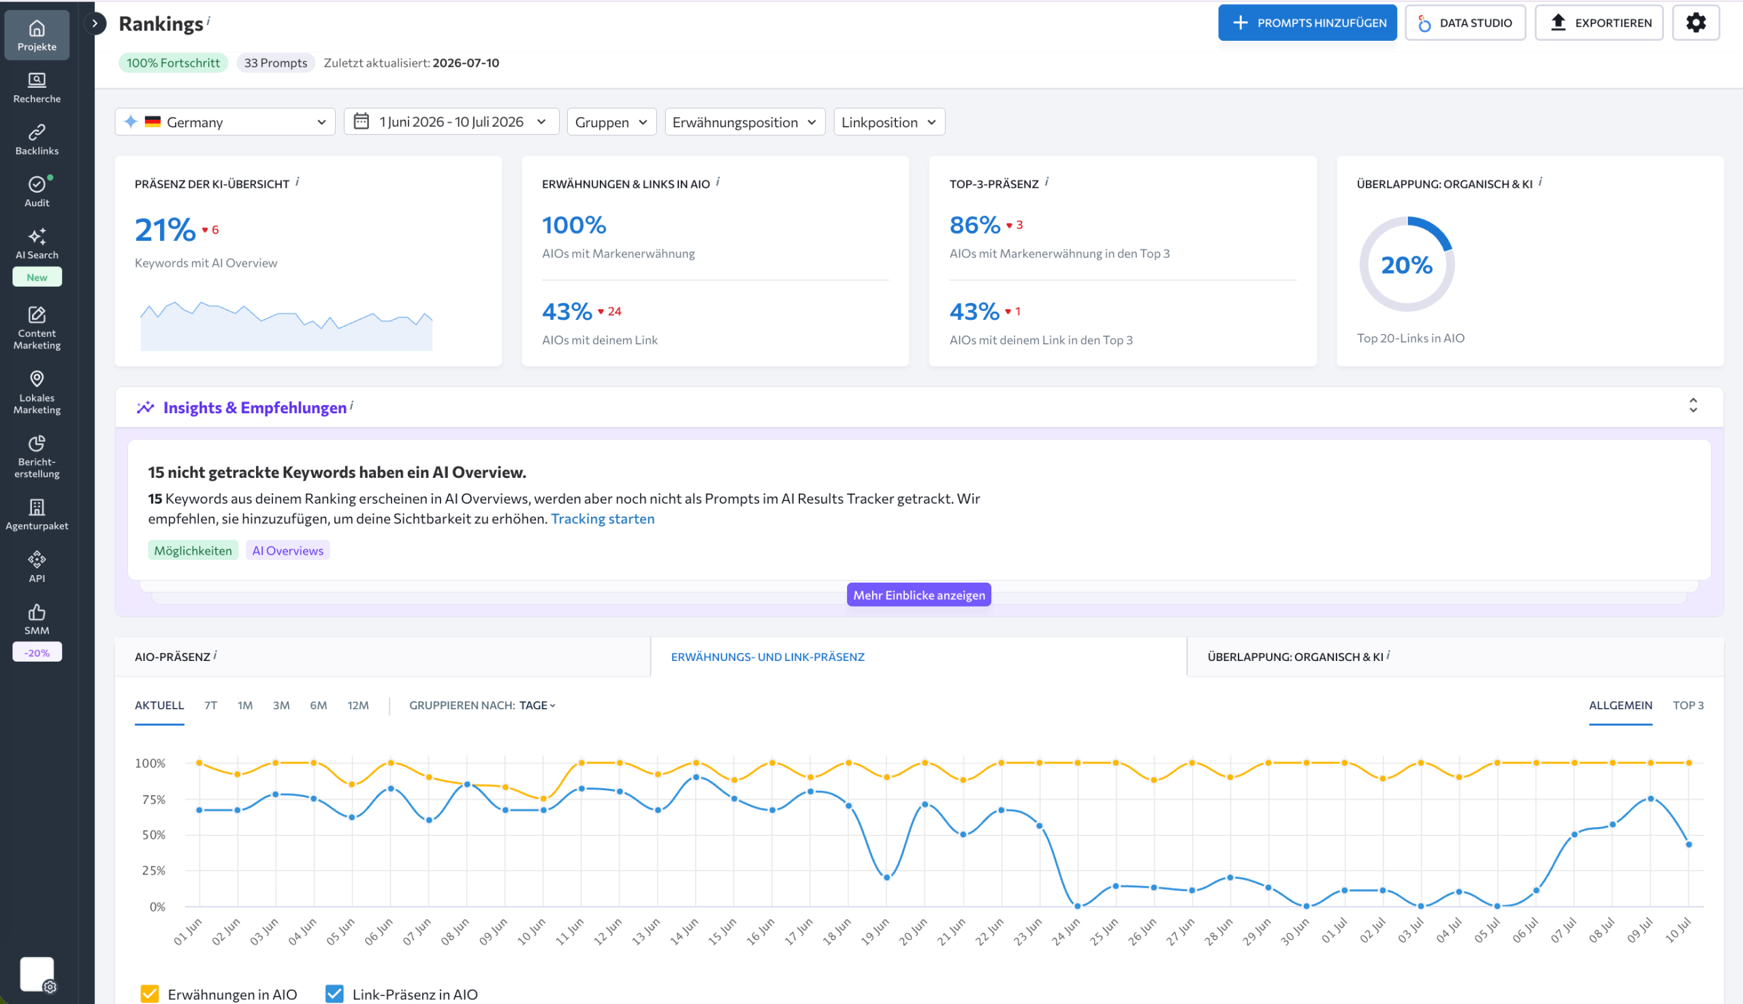Select the 6M time range
1743x1004 pixels.
(319, 705)
